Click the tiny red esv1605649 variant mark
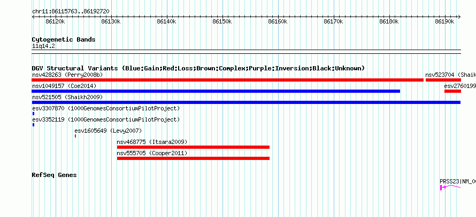This screenshot has width=476, height=217. pyautogui.click(x=75, y=136)
